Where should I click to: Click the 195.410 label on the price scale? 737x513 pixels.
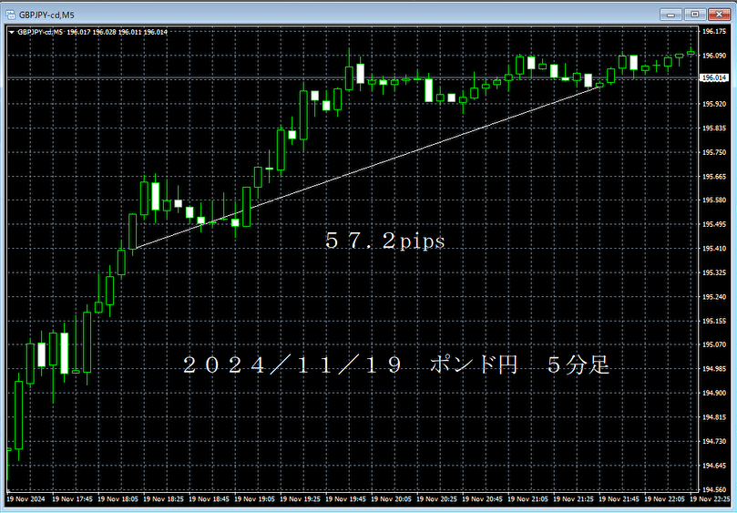click(713, 248)
